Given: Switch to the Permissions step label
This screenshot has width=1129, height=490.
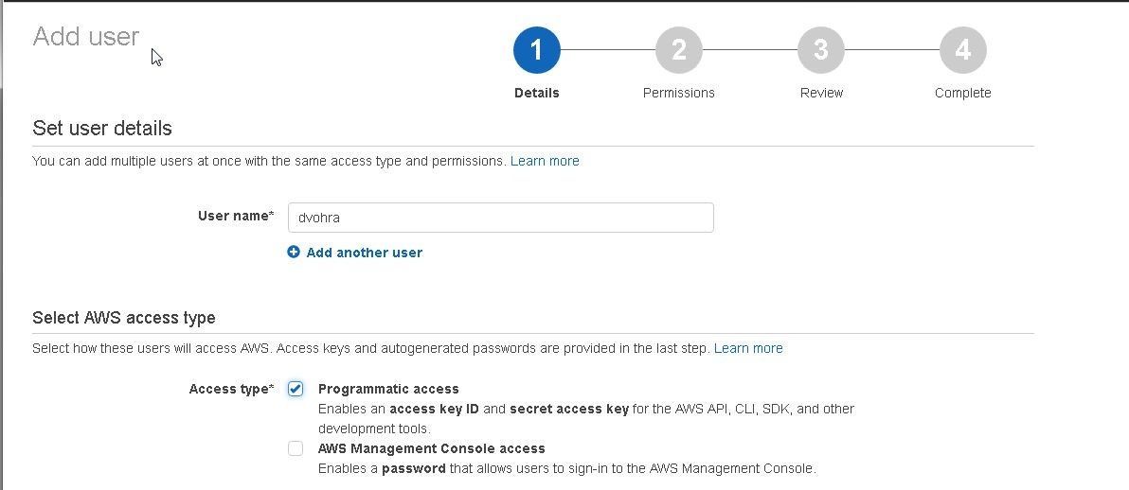Looking at the screenshot, I should click(x=678, y=93).
